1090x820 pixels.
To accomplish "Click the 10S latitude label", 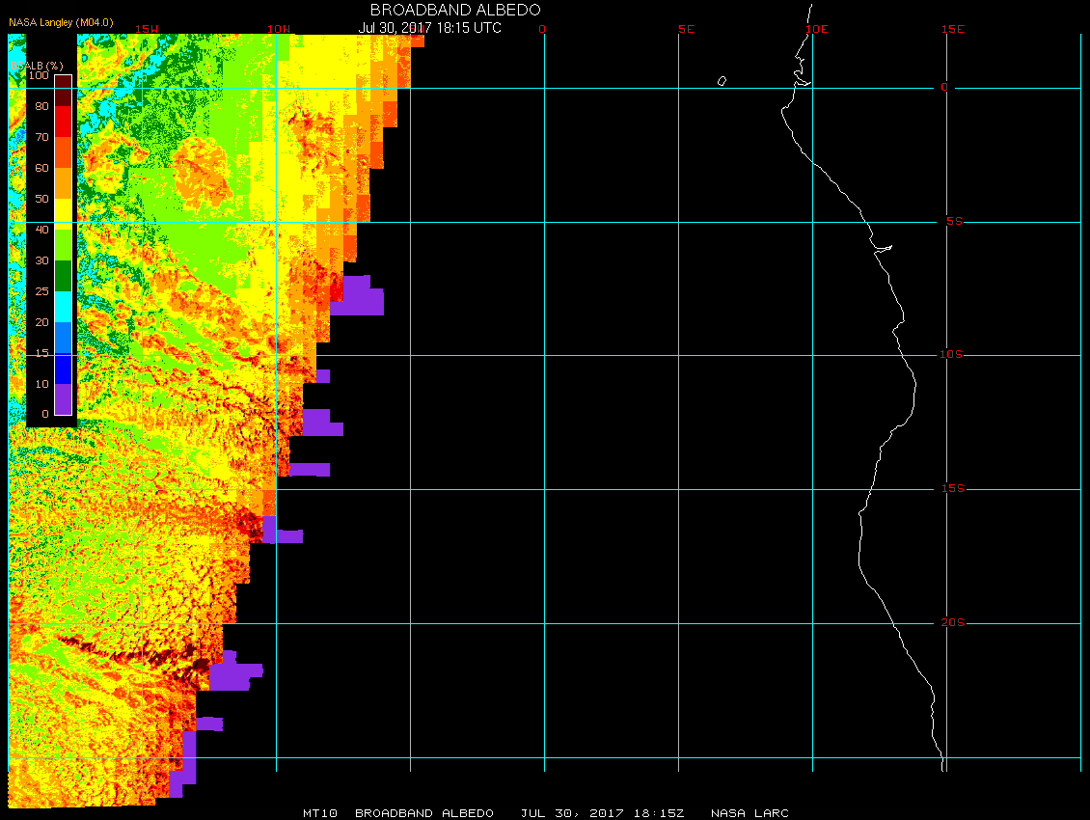I will click(951, 355).
